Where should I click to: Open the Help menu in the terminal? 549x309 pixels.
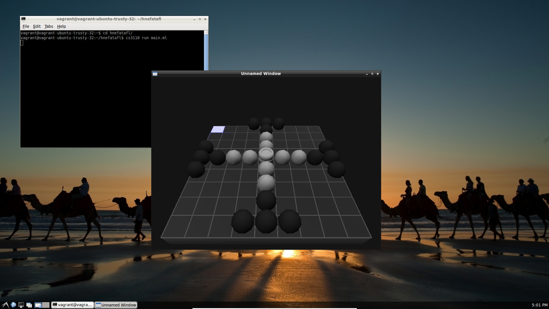(61, 26)
